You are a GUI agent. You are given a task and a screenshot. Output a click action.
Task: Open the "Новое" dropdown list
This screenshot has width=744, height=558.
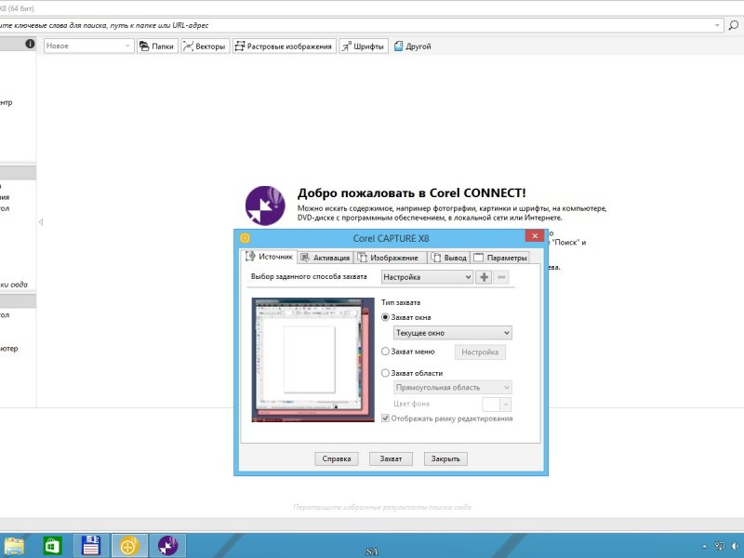coord(88,46)
